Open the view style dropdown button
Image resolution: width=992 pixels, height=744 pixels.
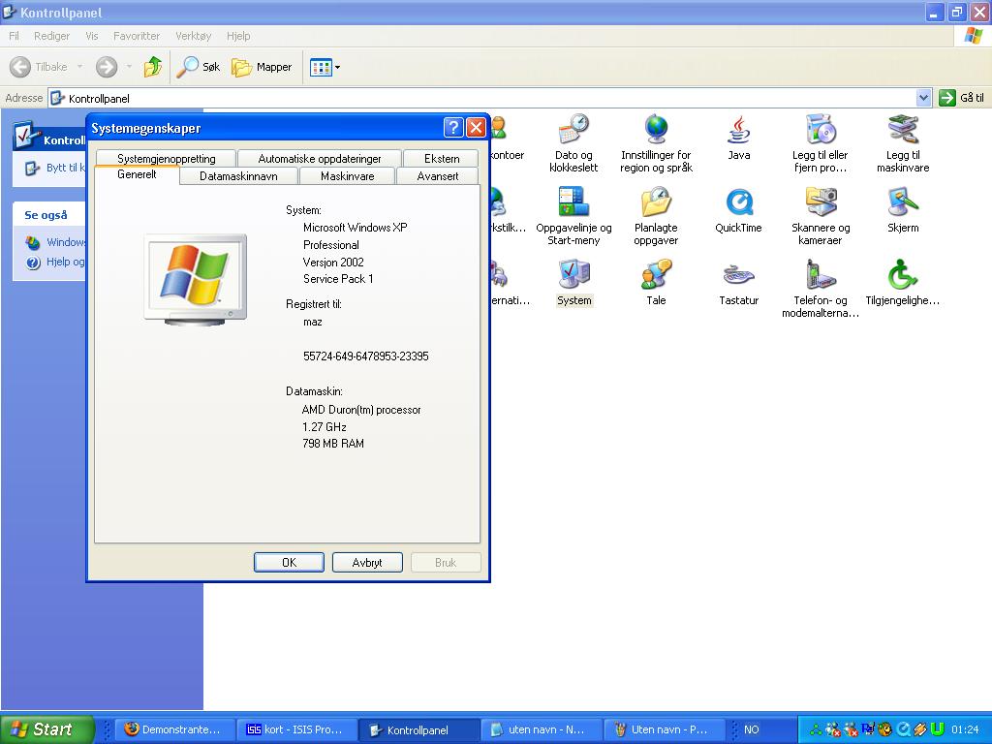tap(325, 67)
